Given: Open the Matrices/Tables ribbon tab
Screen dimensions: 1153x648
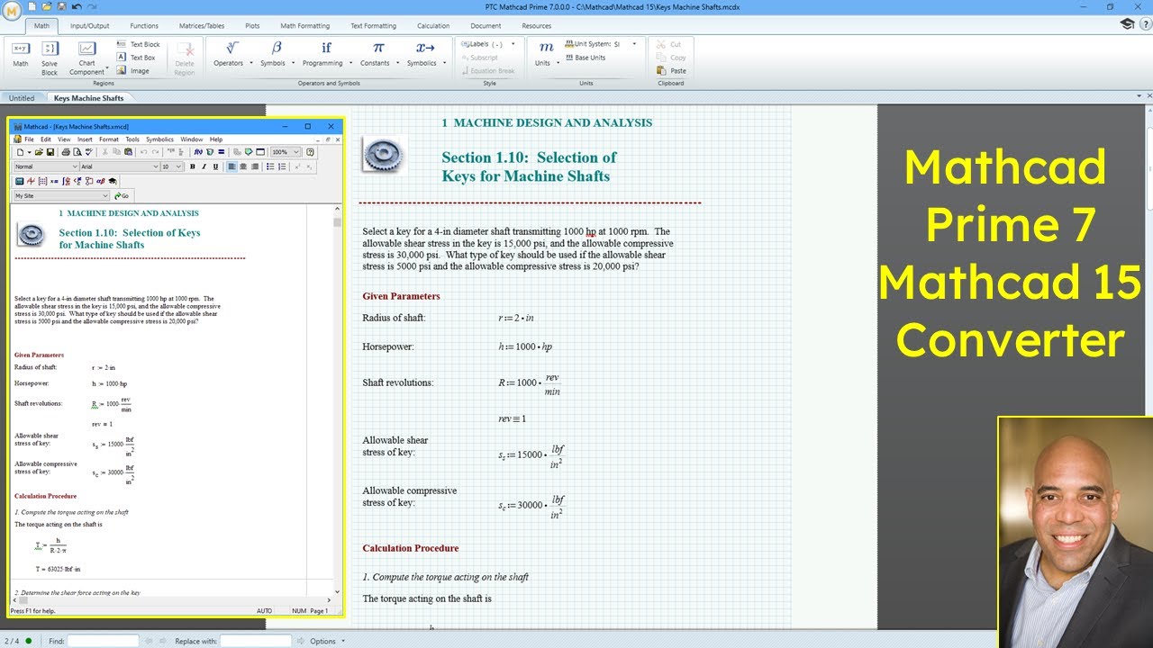Looking at the screenshot, I should [202, 26].
